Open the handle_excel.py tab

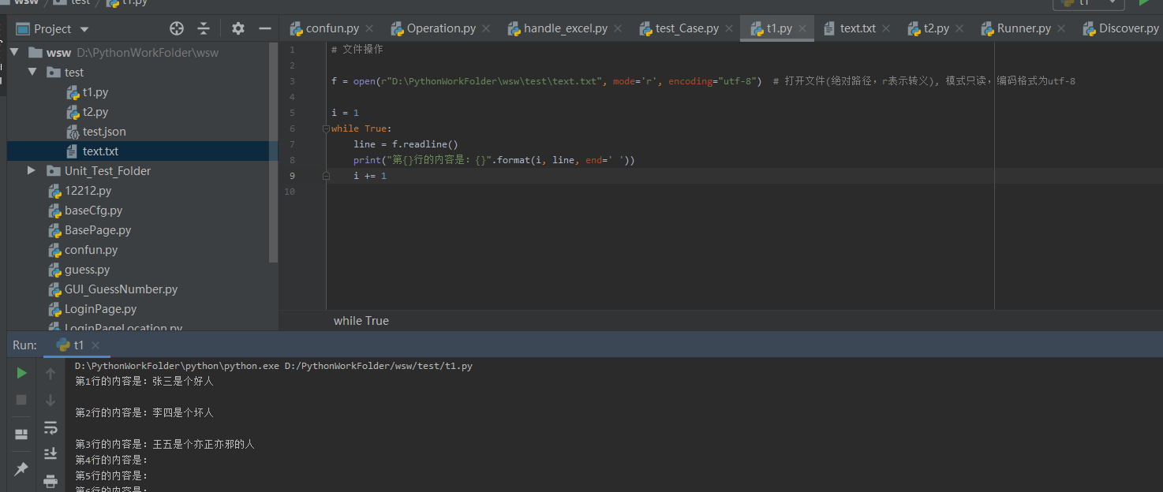(x=565, y=28)
